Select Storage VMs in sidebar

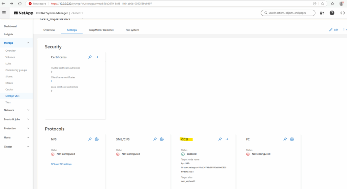point(13,96)
